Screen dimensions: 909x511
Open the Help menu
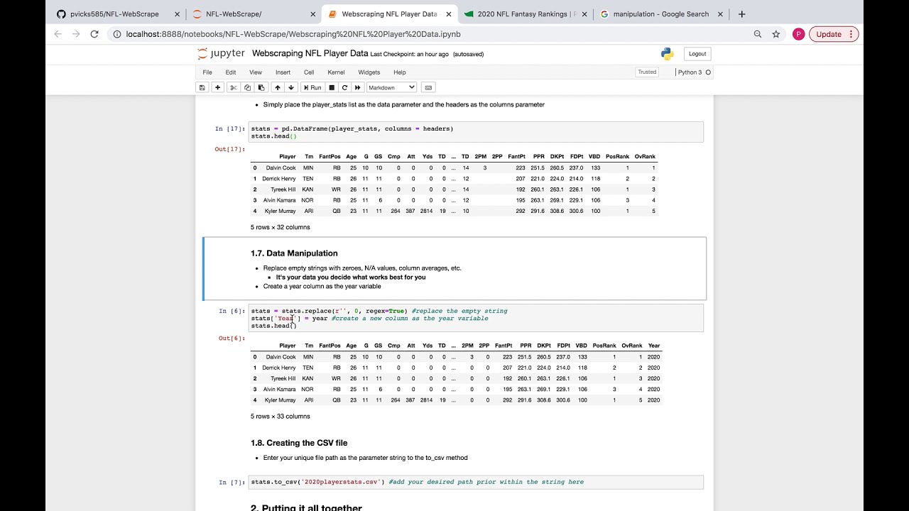tap(400, 72)
